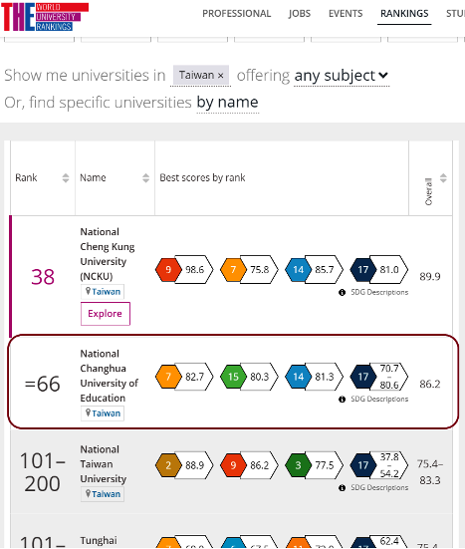Open the any subject dropdown

pyautogui.click(x=342, y=76)
